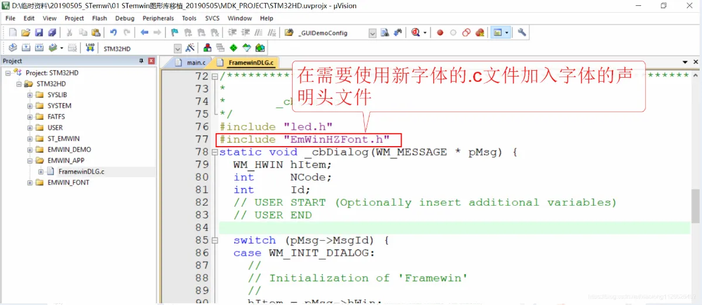The width and height of the screenshot is (702, 305).
Task: Select the SYSTEM folder
Action: pos(59,106)
